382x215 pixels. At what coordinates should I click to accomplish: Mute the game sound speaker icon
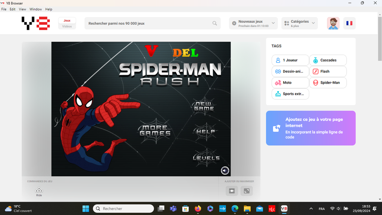click(x=225, y=171)
